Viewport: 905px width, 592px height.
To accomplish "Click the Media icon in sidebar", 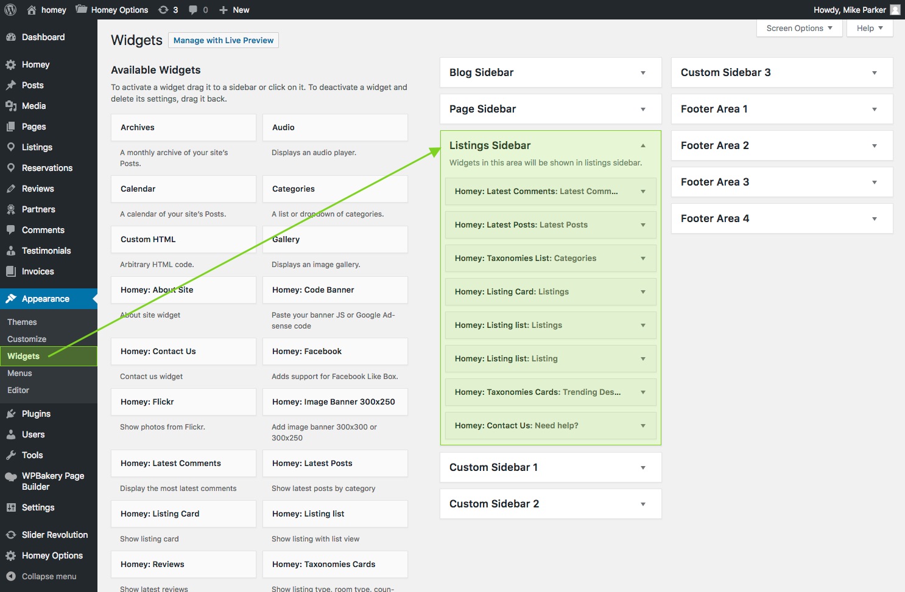I will pos(11,106).
